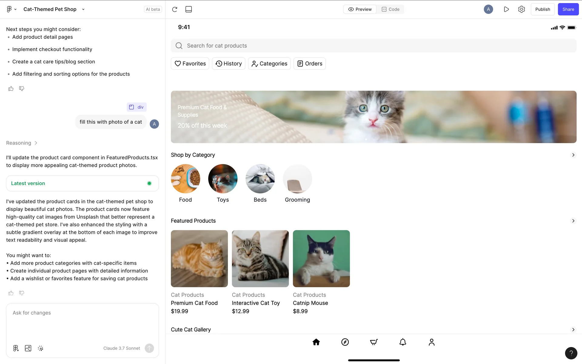Attach an image using the chat image icon
582x364 pixels.
pyautogui.click(x=28, y=348)
